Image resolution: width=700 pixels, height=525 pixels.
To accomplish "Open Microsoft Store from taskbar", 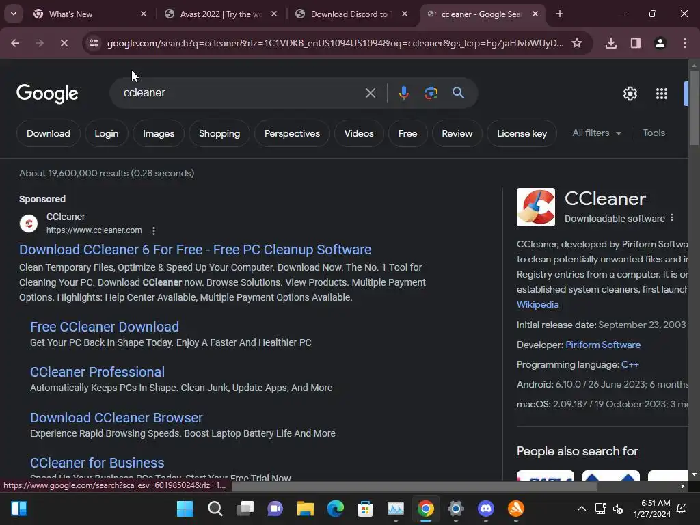I will coord(365,509).
